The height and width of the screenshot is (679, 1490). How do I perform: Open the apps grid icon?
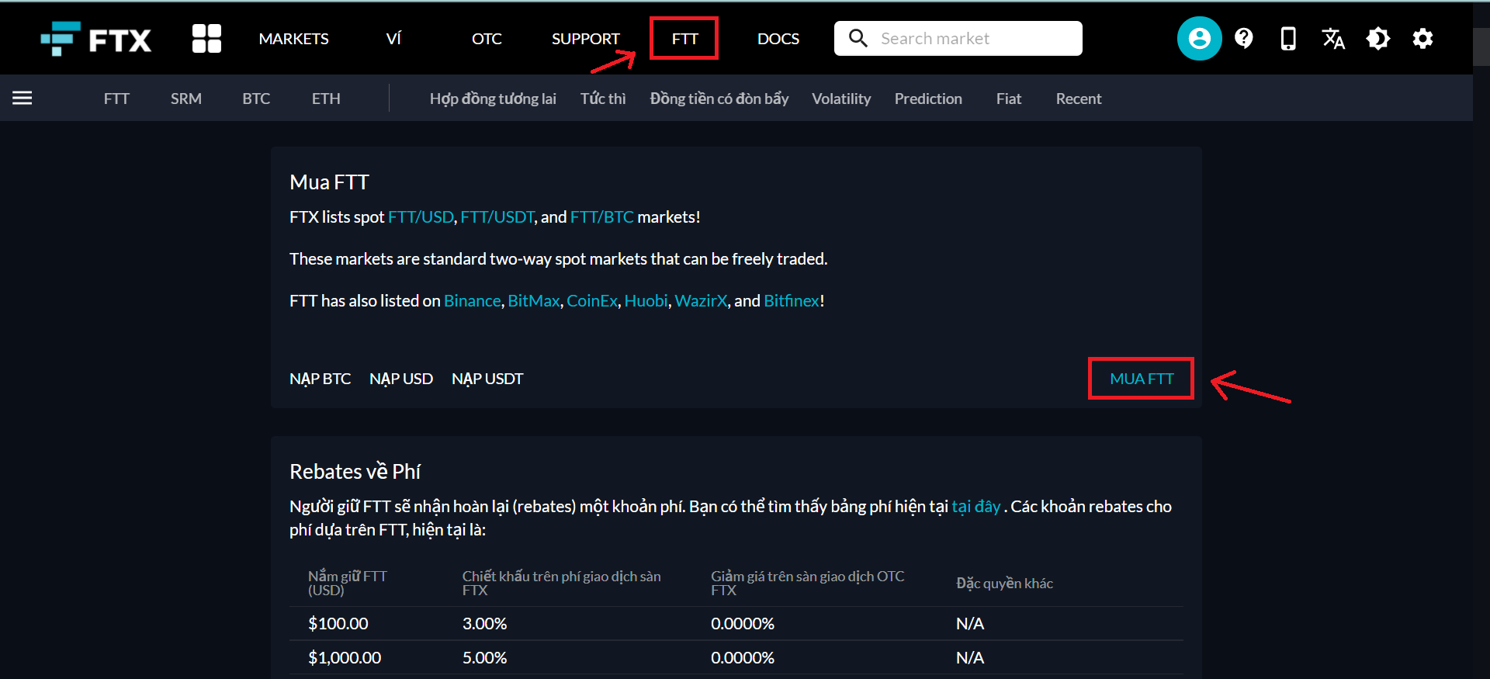[x=206, y=39]
